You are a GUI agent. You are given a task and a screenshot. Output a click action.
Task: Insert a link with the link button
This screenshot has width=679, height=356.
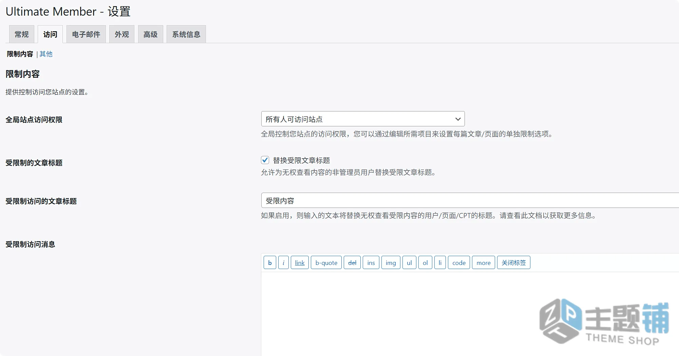[300, 263]
